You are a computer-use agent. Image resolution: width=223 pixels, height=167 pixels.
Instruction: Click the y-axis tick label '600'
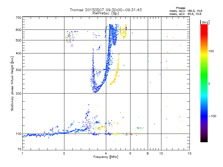(18, 30)
